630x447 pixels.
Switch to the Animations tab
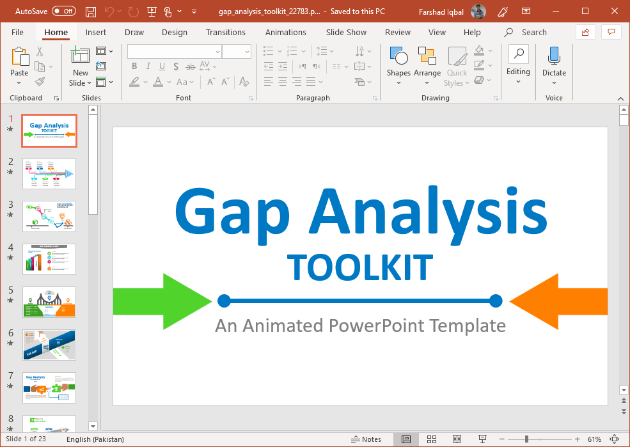[286, 32]
